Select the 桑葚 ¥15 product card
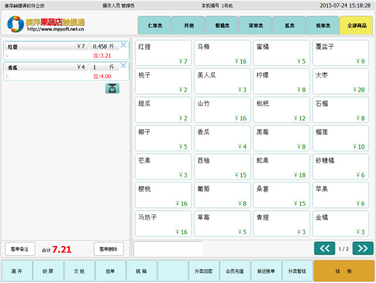The image size is (376, 283). pos(281,196)
